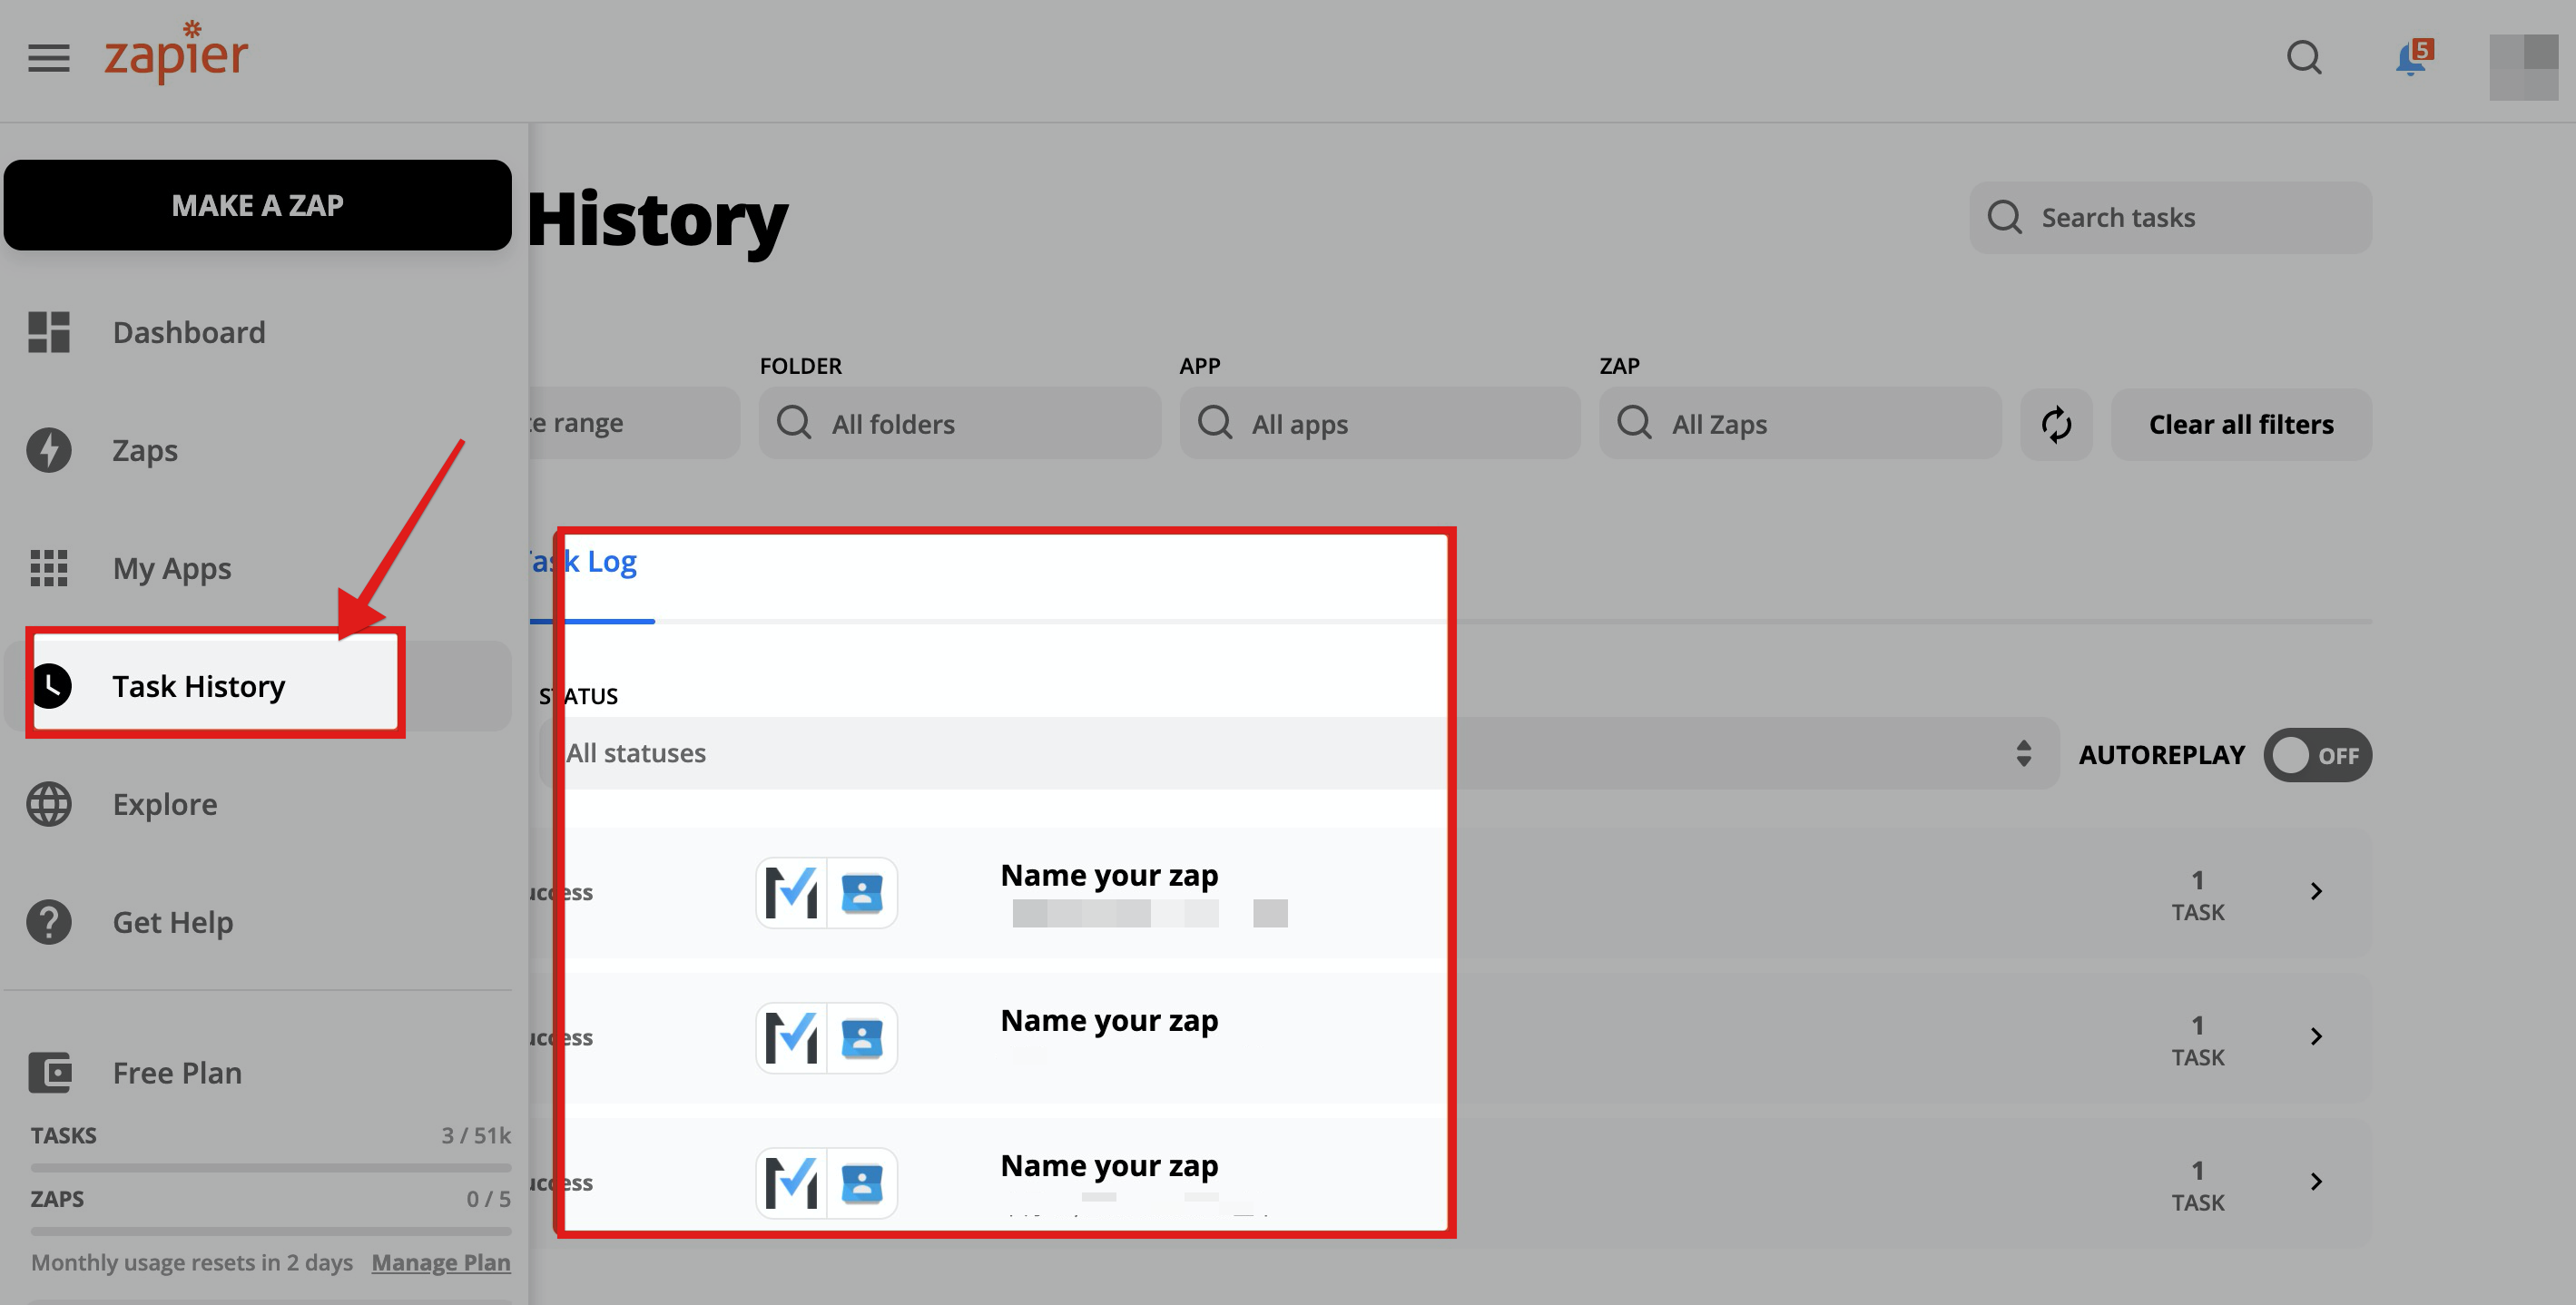Toggle the Autoreplay switch on
Viewport: 2576px width, 1305px height.
2317,755
